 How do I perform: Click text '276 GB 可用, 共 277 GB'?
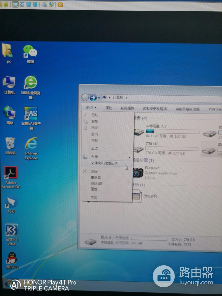165,153
